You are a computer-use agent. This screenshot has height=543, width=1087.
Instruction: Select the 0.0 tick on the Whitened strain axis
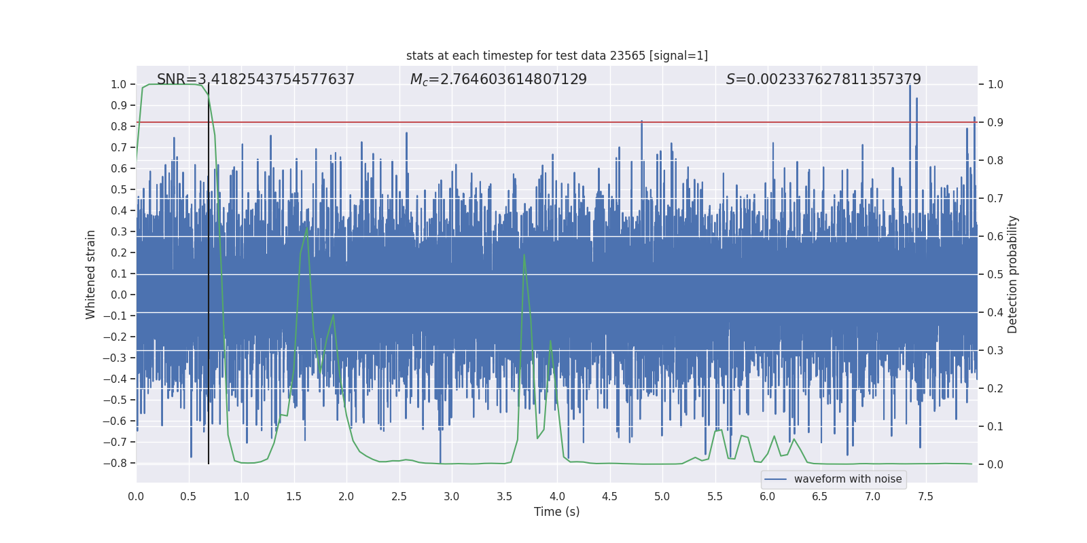[119, 295]
